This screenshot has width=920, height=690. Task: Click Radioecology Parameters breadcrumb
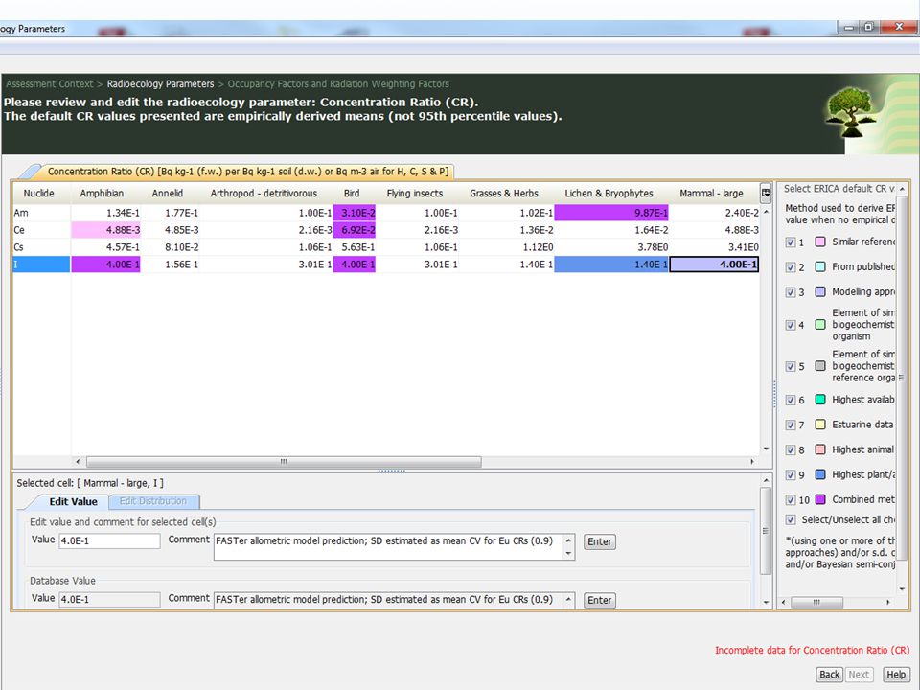coord(160,84)
